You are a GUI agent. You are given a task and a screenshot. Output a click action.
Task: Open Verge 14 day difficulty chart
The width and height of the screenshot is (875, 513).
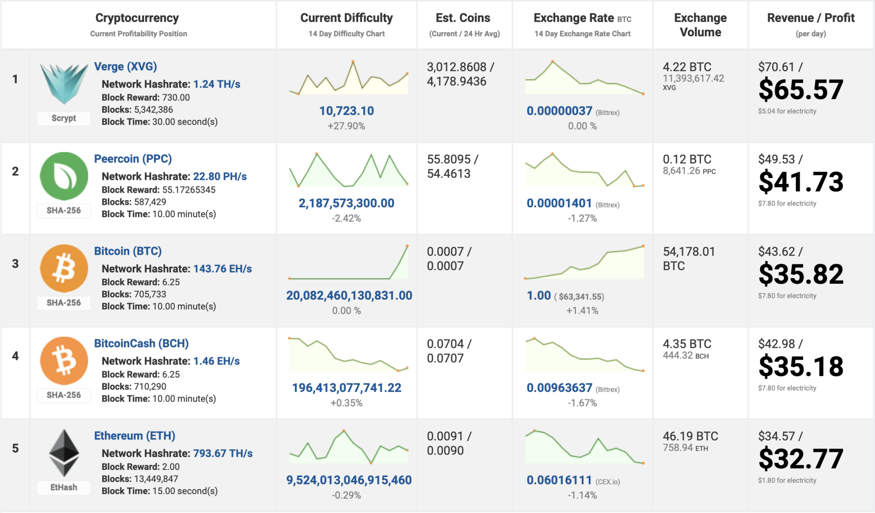pyautogui.click(x=348, y=77)
